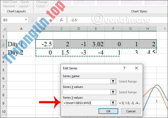
Task: Click Cancel in Edit Series dialog
Action: click(131, 111)
